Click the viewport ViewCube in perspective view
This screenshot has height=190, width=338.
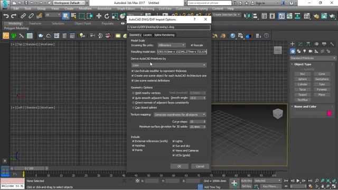pyautogui.click(x=278, y=113)
